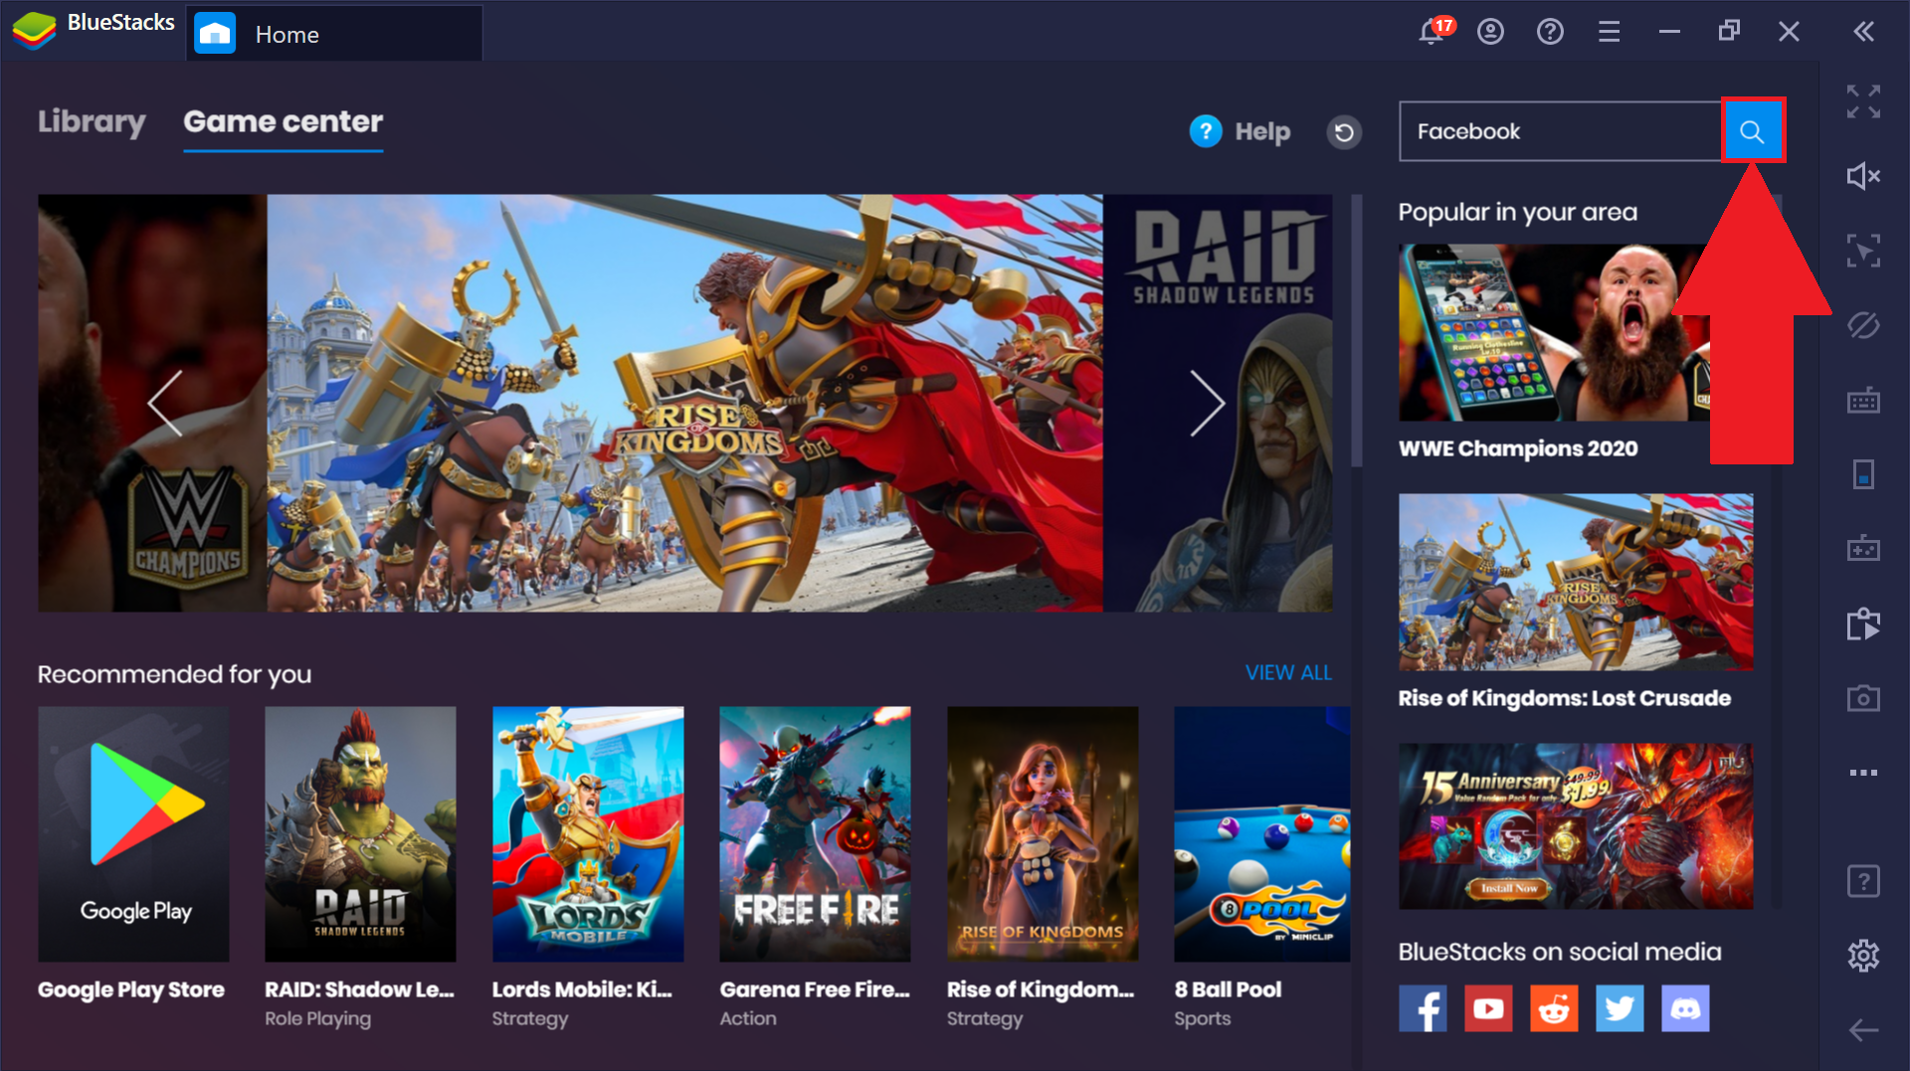Click the BlueStacks logo
Screen dimensions: 1910x1071
click(34, 32)
